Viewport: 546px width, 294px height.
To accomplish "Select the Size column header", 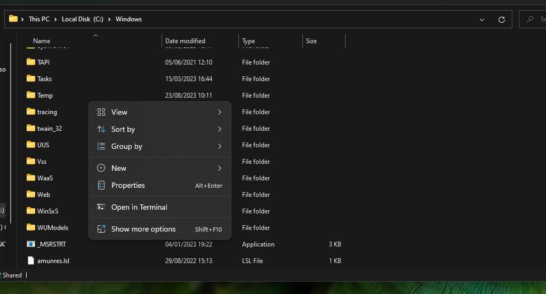I will (311, 41).
